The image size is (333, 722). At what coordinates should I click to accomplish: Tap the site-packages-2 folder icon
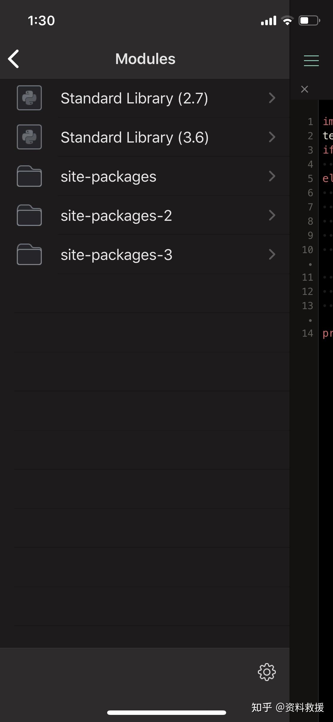[29, 215]
